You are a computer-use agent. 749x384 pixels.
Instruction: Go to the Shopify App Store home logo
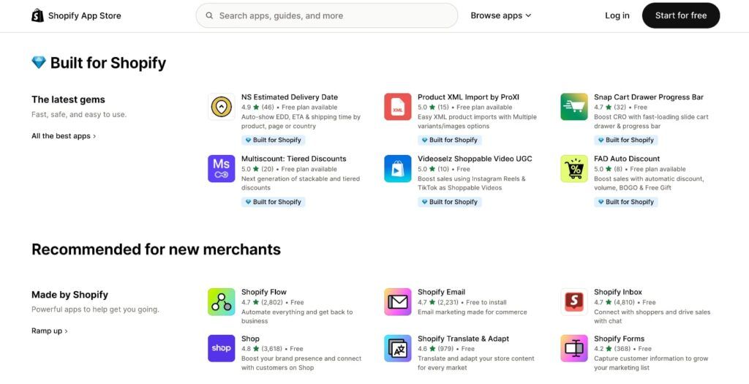tap(76, 15)
